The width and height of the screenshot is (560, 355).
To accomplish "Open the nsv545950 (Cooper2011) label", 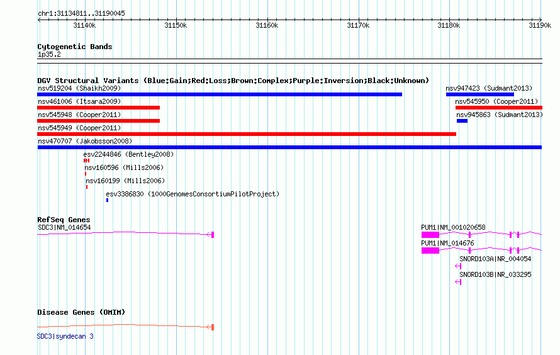I will tap(496, 101).
